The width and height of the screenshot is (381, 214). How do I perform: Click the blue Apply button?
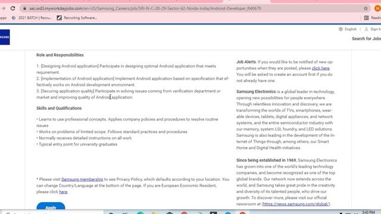(51, 206)
